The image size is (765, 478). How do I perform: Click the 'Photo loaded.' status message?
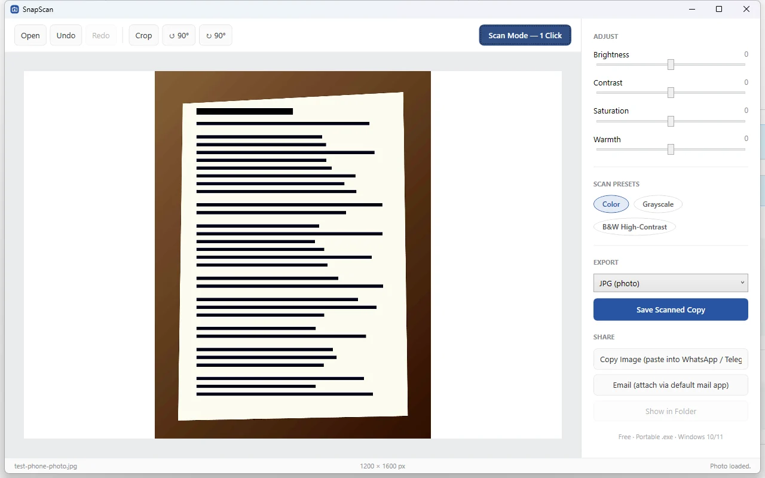click(x=730, y=466)
